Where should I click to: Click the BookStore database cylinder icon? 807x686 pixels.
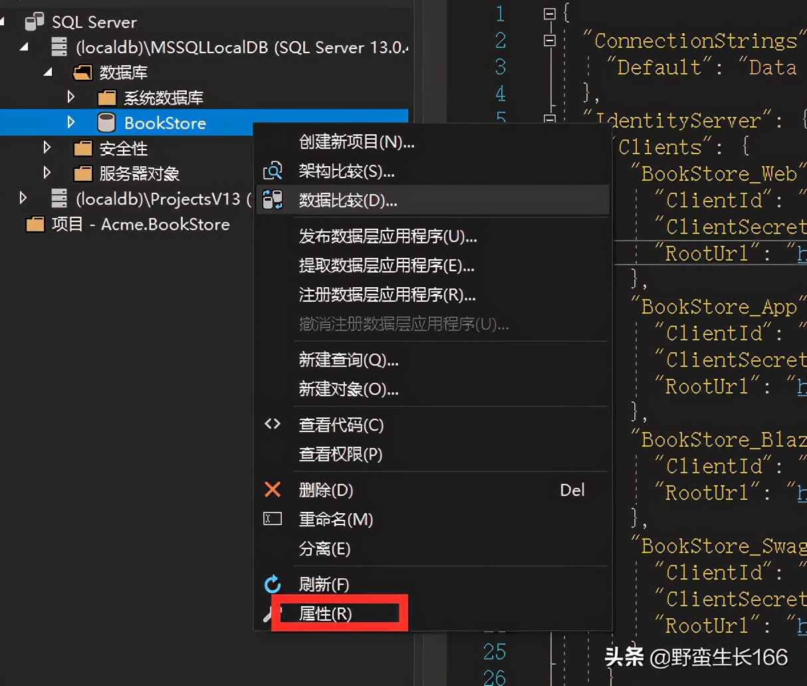pos(106,123)
